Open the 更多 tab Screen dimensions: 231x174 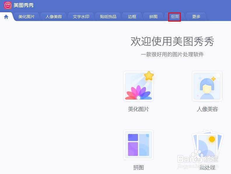tap(196, 17)
